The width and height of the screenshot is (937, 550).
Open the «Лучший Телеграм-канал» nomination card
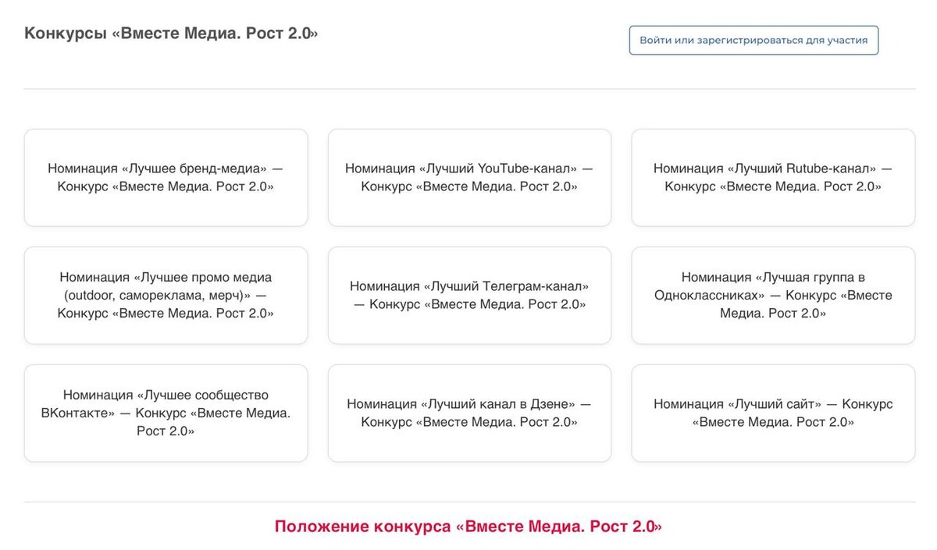pyautogui.click(x=469, y=296)
